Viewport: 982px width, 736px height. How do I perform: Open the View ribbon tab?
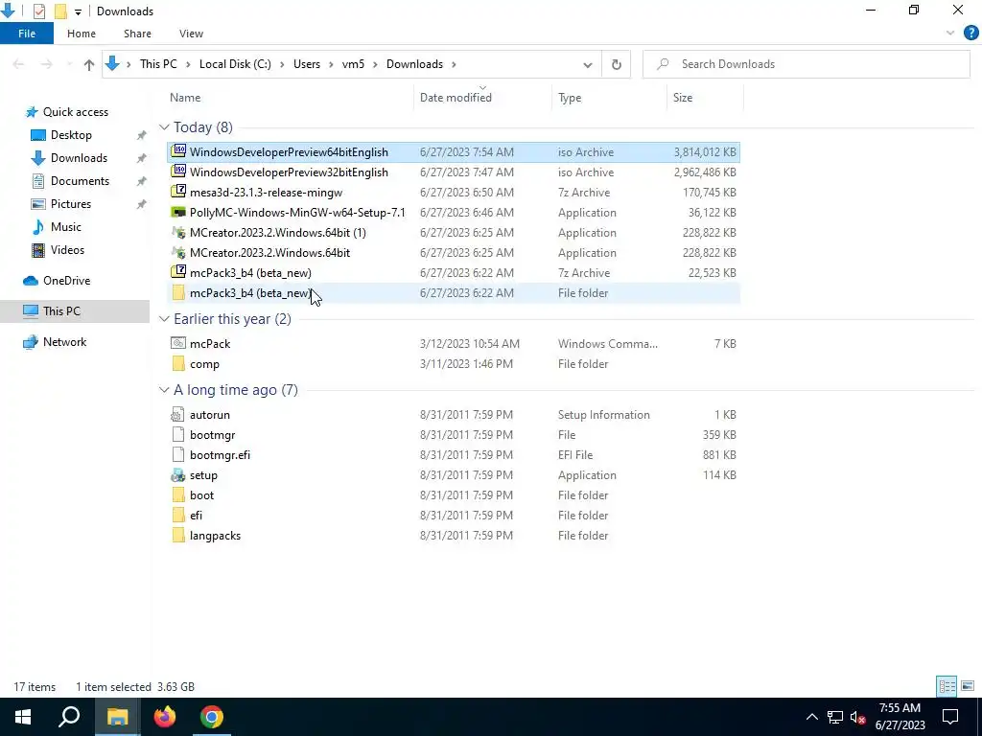[191, 34]
